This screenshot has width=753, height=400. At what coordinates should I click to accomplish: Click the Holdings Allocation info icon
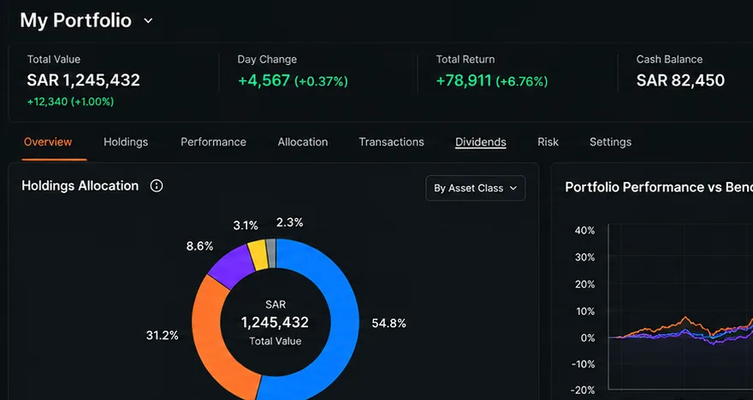pyautogui.click(x=157, y=185)
